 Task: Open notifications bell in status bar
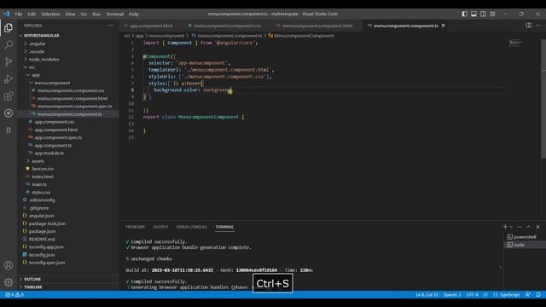point(538,294)
